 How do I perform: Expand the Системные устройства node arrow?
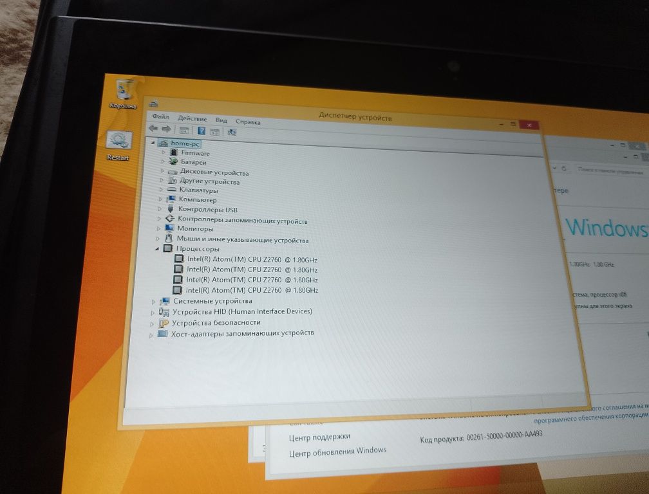pos(153,302)
